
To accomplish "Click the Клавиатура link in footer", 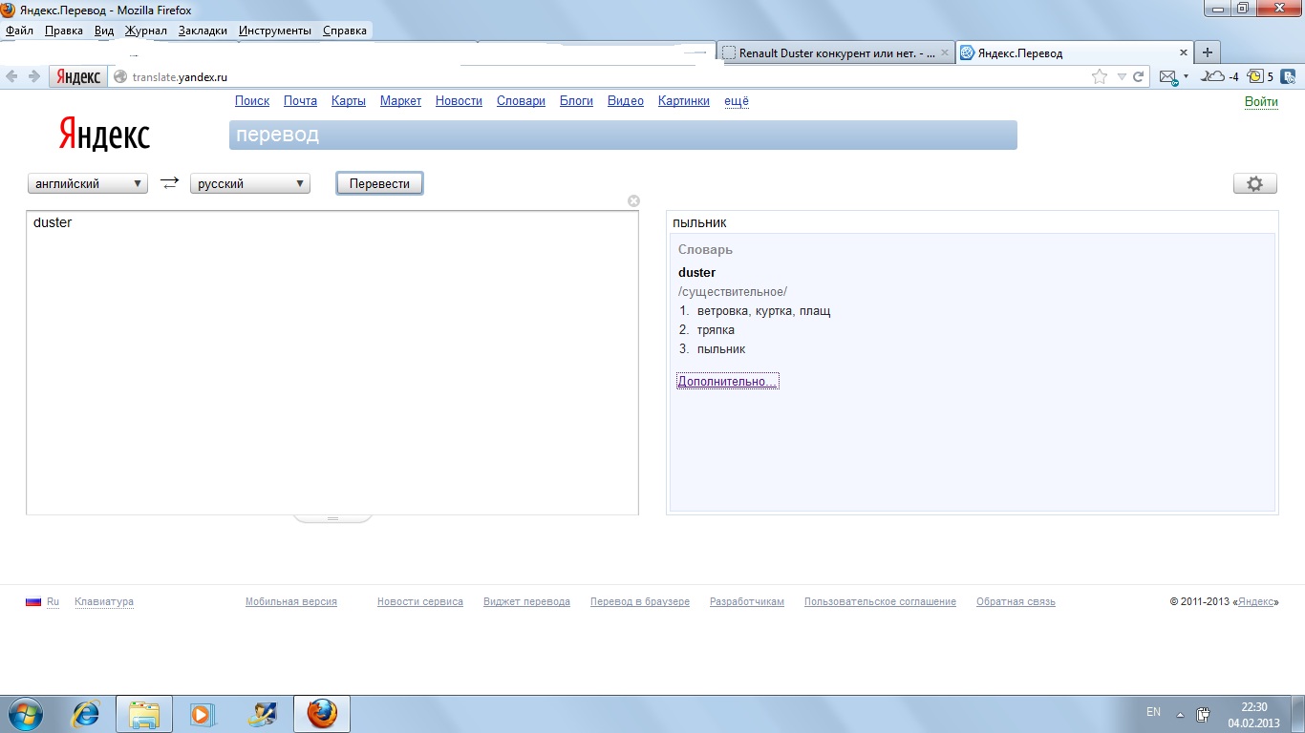I will click(x=104, y=602).
